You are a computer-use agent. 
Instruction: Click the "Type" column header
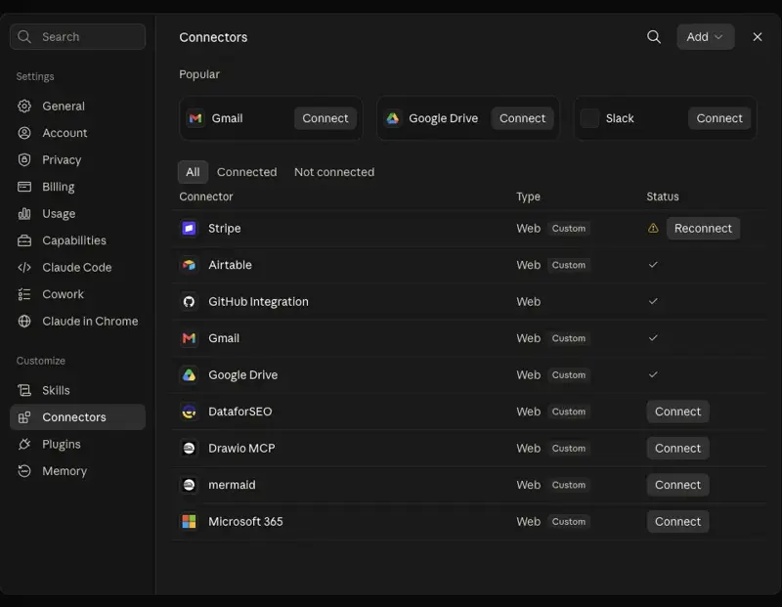(x=528, y=197)
